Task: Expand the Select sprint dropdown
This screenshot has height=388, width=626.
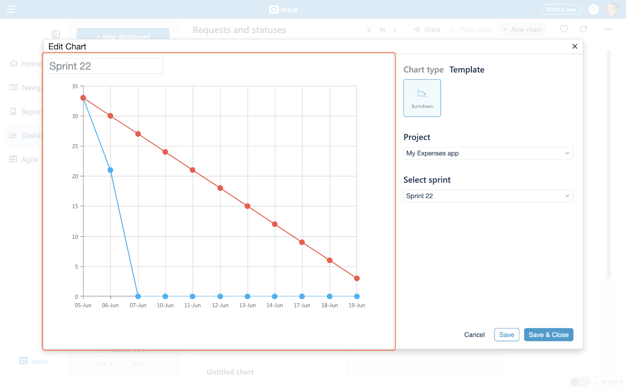Action: click(488, 196)
